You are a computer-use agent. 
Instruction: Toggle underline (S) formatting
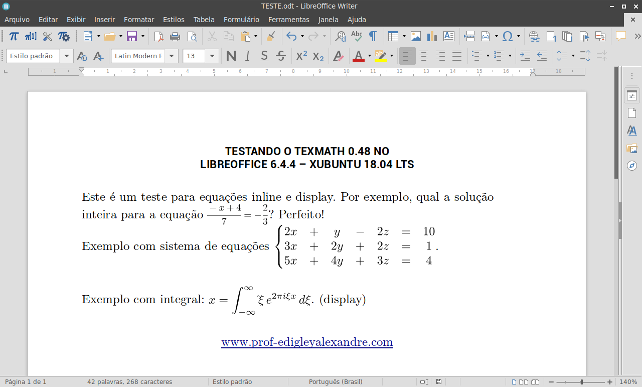point(264,56)
